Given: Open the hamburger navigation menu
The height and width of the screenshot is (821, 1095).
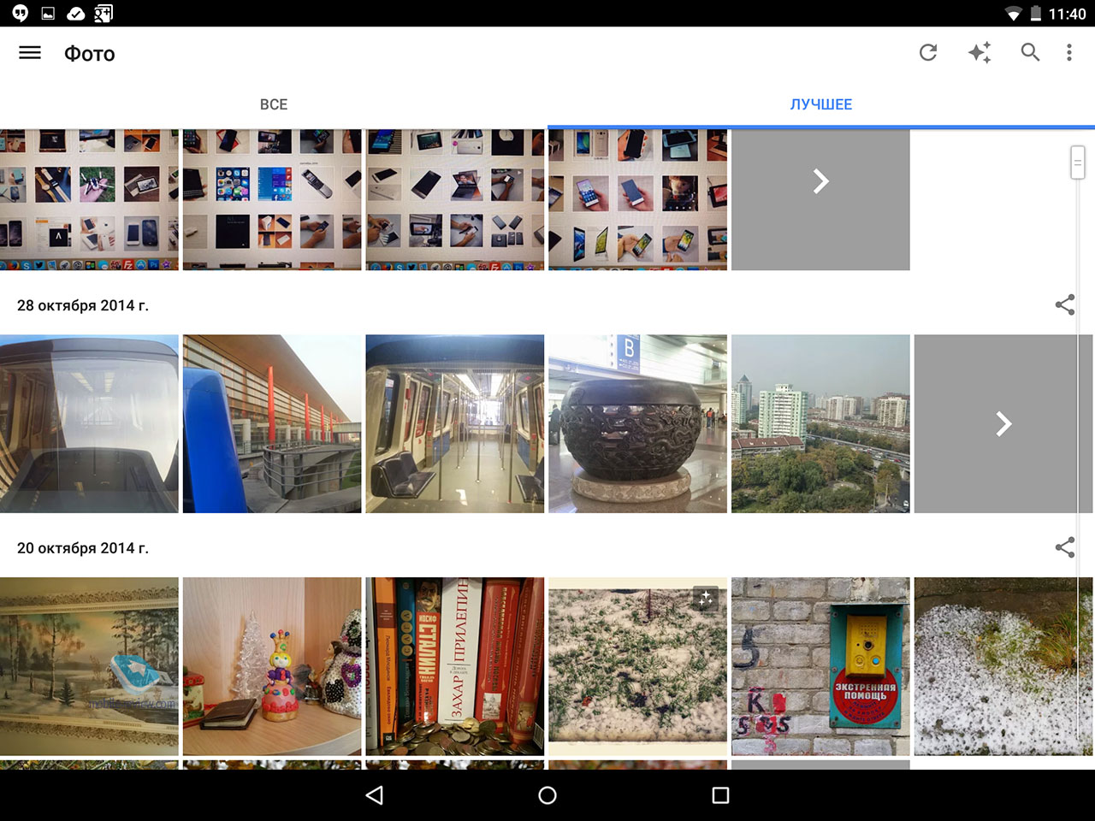Looking at the screenshot, I should [30, 53].
